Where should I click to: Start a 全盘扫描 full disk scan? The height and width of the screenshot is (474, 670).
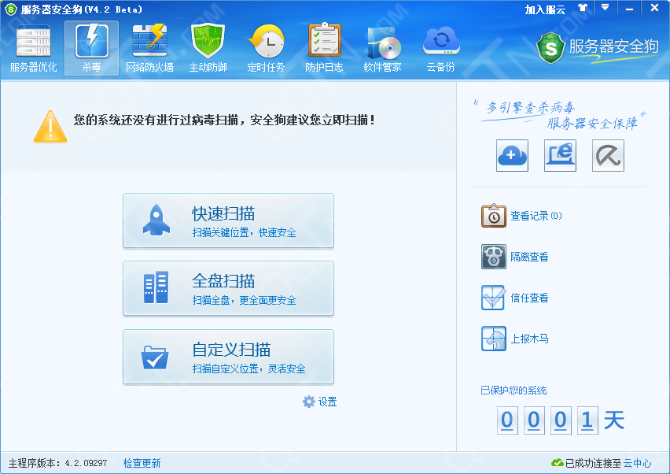(x=228, y=289)
